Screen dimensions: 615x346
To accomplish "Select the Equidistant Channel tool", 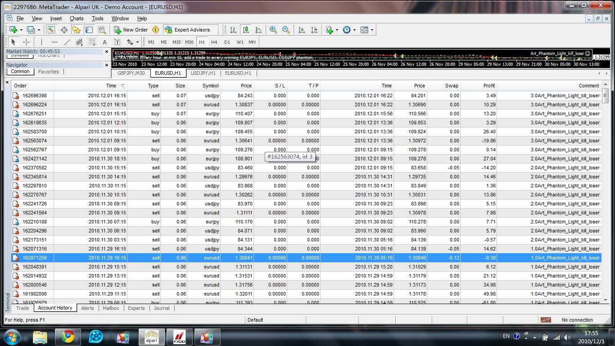I will (x=80, y=42).
